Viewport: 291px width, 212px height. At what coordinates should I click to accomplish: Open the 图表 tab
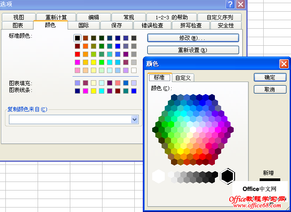coord(18,26)
